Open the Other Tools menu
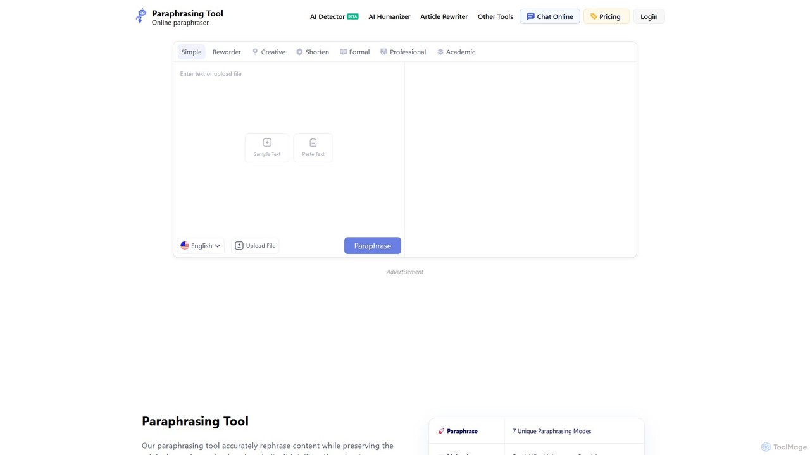This screenshot has height=455, width=810. pos(495,16)
